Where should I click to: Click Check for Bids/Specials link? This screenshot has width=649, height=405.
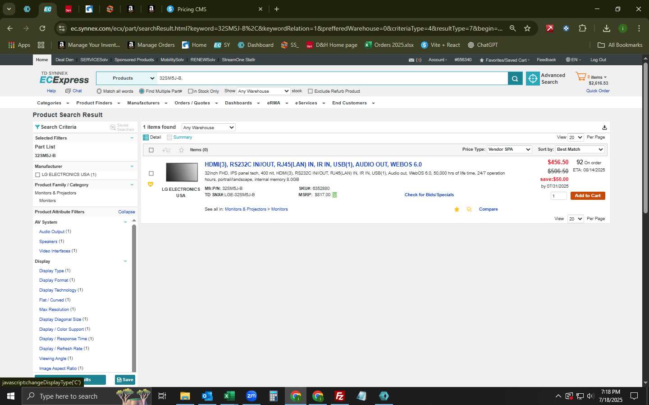click(x=429, y=195)
